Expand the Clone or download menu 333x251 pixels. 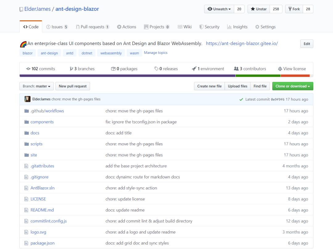[292, 86]
